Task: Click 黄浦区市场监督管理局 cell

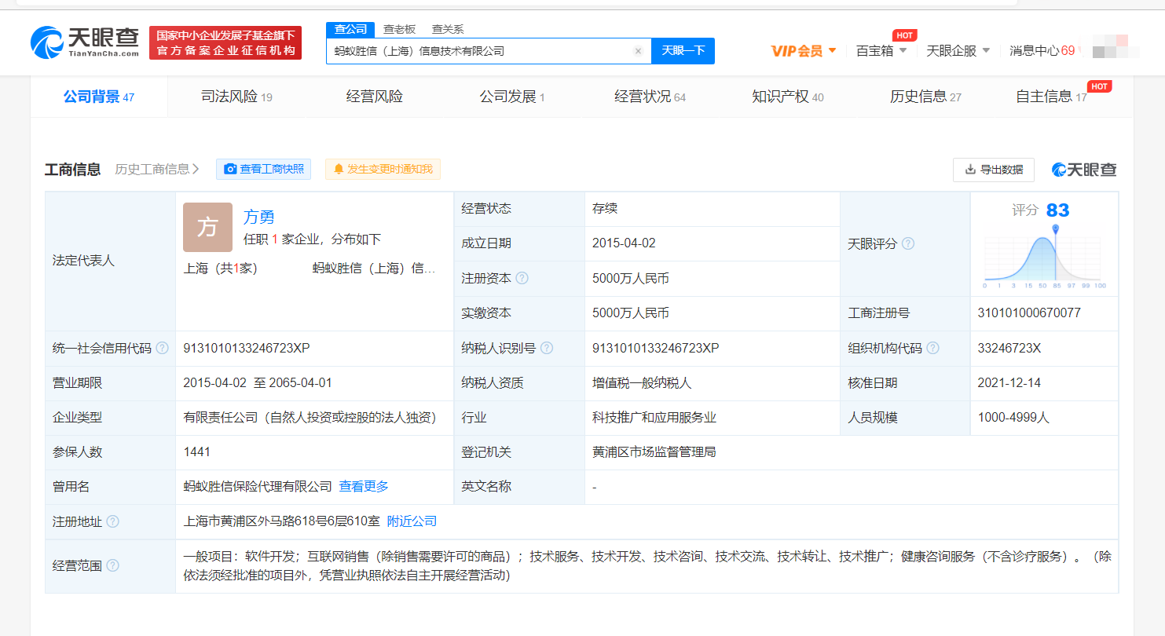Action: (654, 452)
